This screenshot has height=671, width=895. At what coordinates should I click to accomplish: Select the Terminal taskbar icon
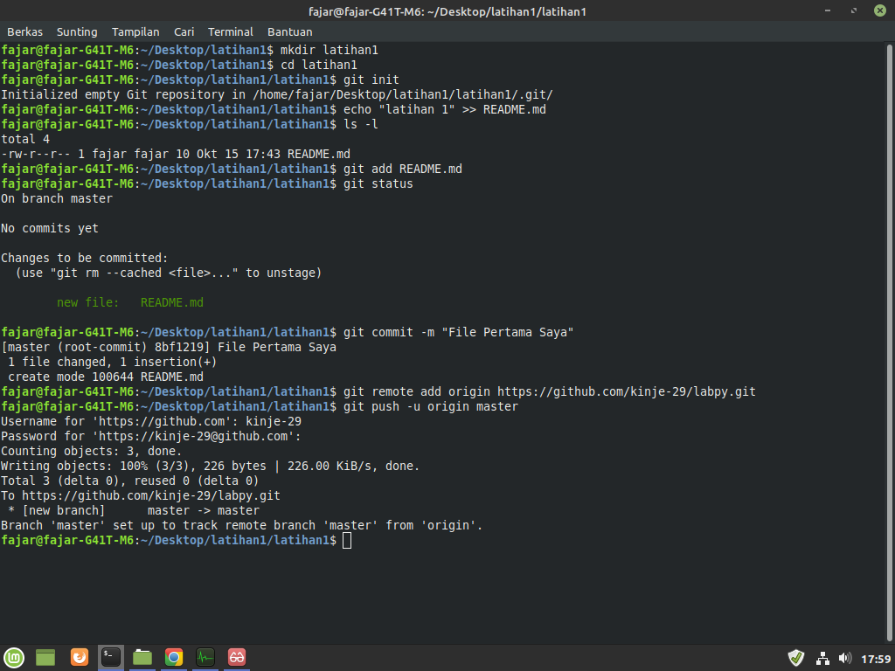(x=111, y=657)
